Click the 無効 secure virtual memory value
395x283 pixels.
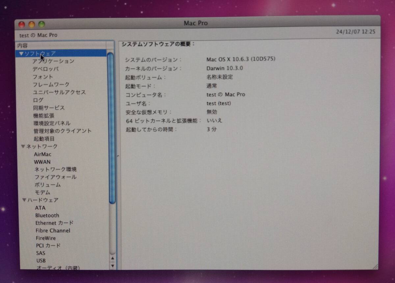tap(212, 112)
